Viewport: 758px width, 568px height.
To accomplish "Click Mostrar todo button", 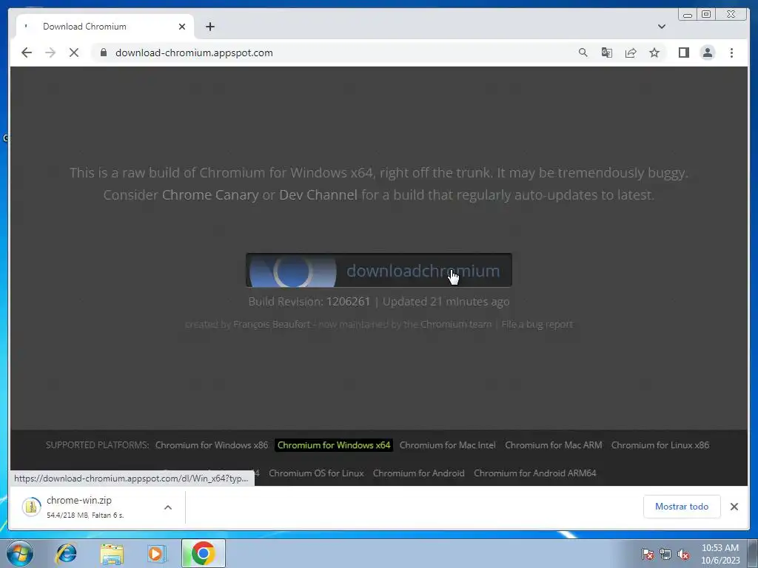I will (x=682, y=507).
